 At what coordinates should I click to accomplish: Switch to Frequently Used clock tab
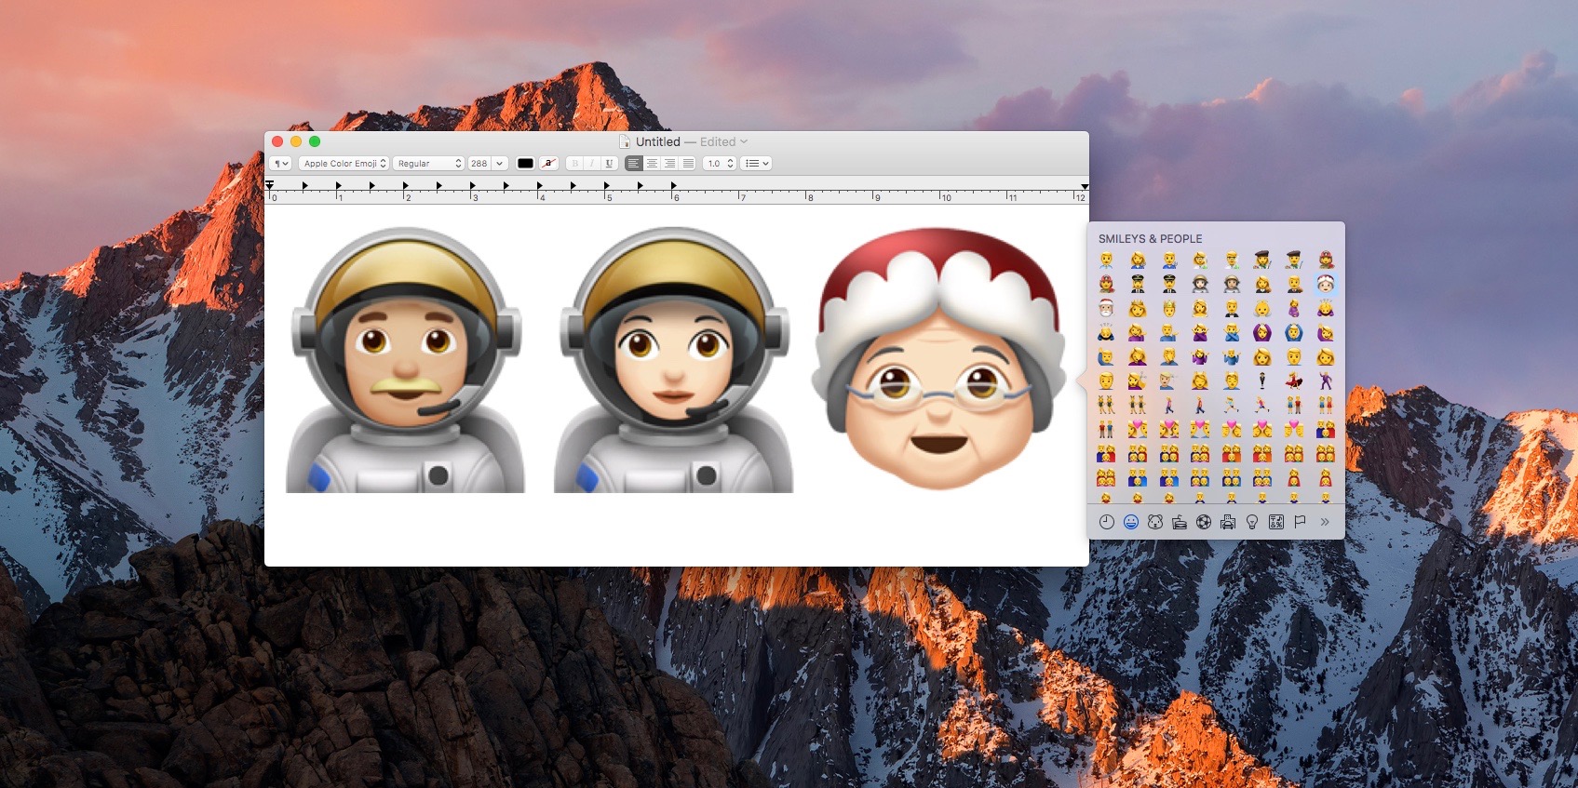[1106, 522]
